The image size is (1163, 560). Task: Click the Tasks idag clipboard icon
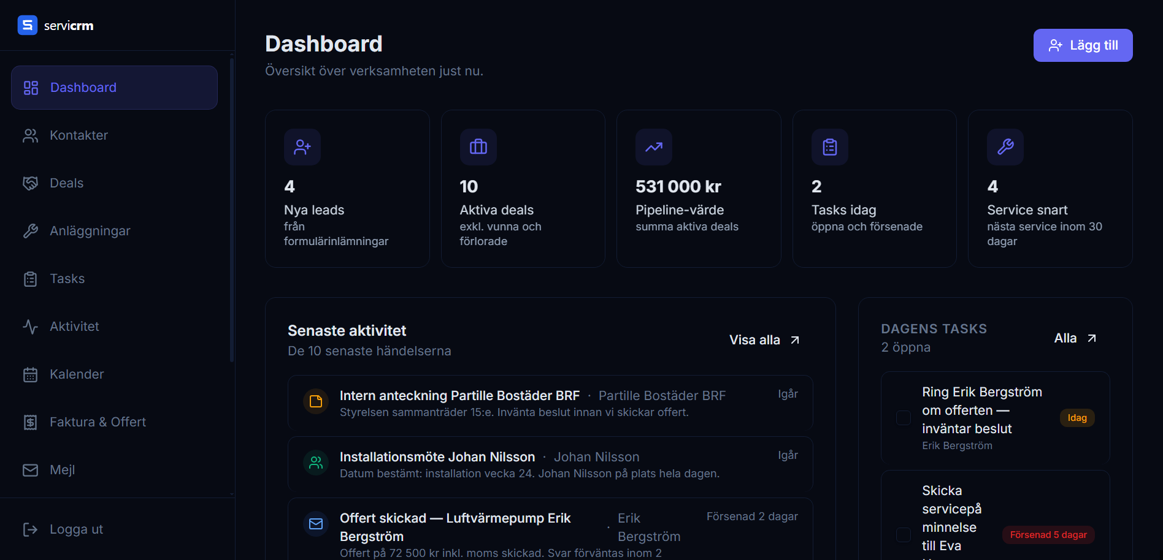click(830, 147)
